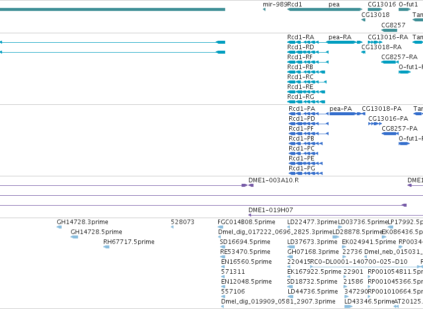The width and height of the screenshot is (423, 309).
Task: Select the Rcd1-RE transcript label
Action: (x=300, y=87)
